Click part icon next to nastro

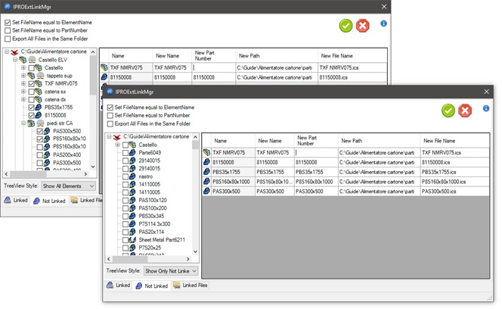[x=132, y=176]
